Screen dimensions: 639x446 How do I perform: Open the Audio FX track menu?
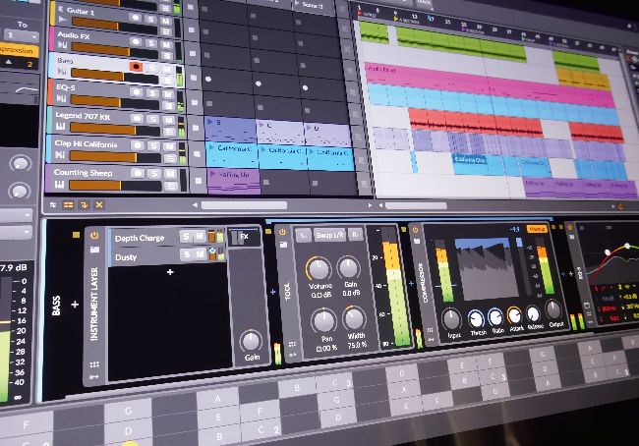tap(166, 55)
